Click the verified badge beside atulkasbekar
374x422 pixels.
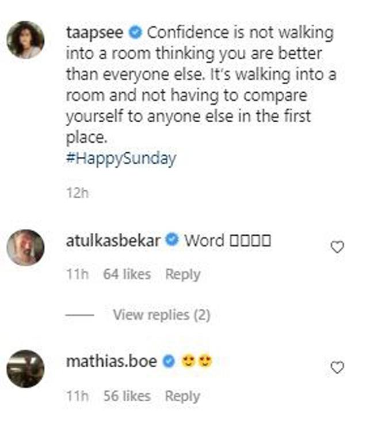coord(171,240)
